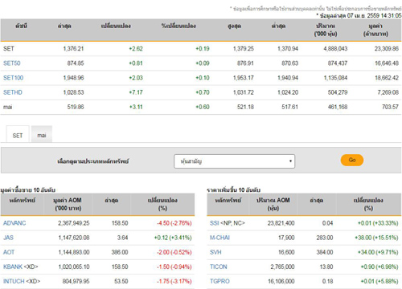Open the SET50 index link
The height and width of the screenshot is (289, 402).
[x=12, y=63]
